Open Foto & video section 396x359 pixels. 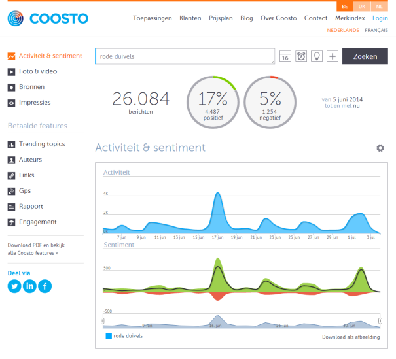click(x=38, y=71)
